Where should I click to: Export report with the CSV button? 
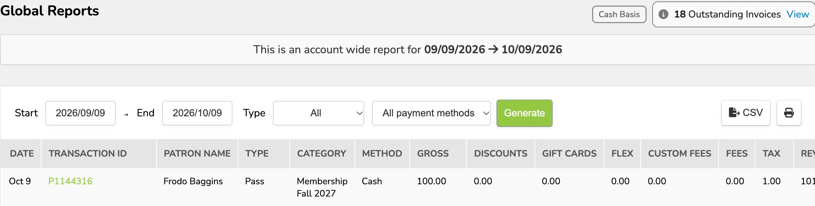746,113
